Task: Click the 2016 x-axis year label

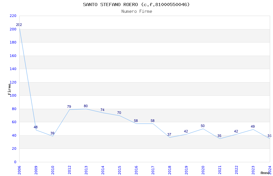Action: click(x=136, y=170)
